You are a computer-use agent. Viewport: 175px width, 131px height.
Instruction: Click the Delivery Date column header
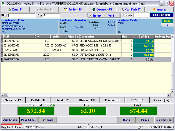tap(163, 37)
